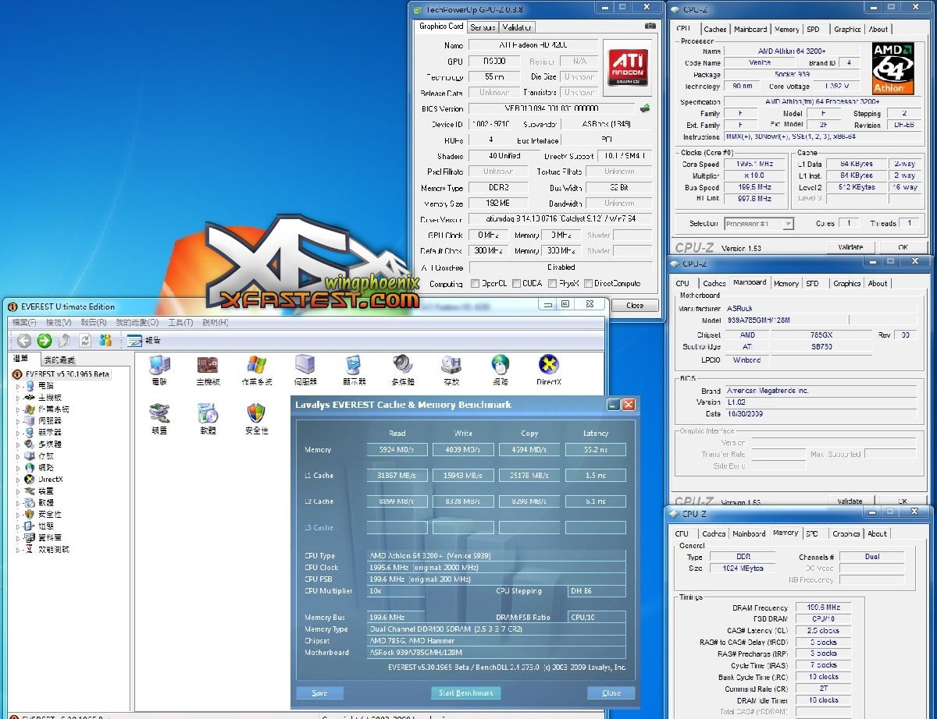Click the Save button in the benchmark dialog
Image resolution: width=937 pixels, height=719 pixels.
tap(319, 692)
